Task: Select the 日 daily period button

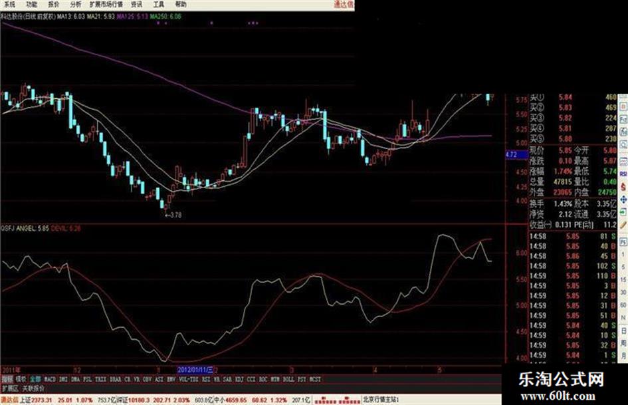Action: tap(623, 332)
